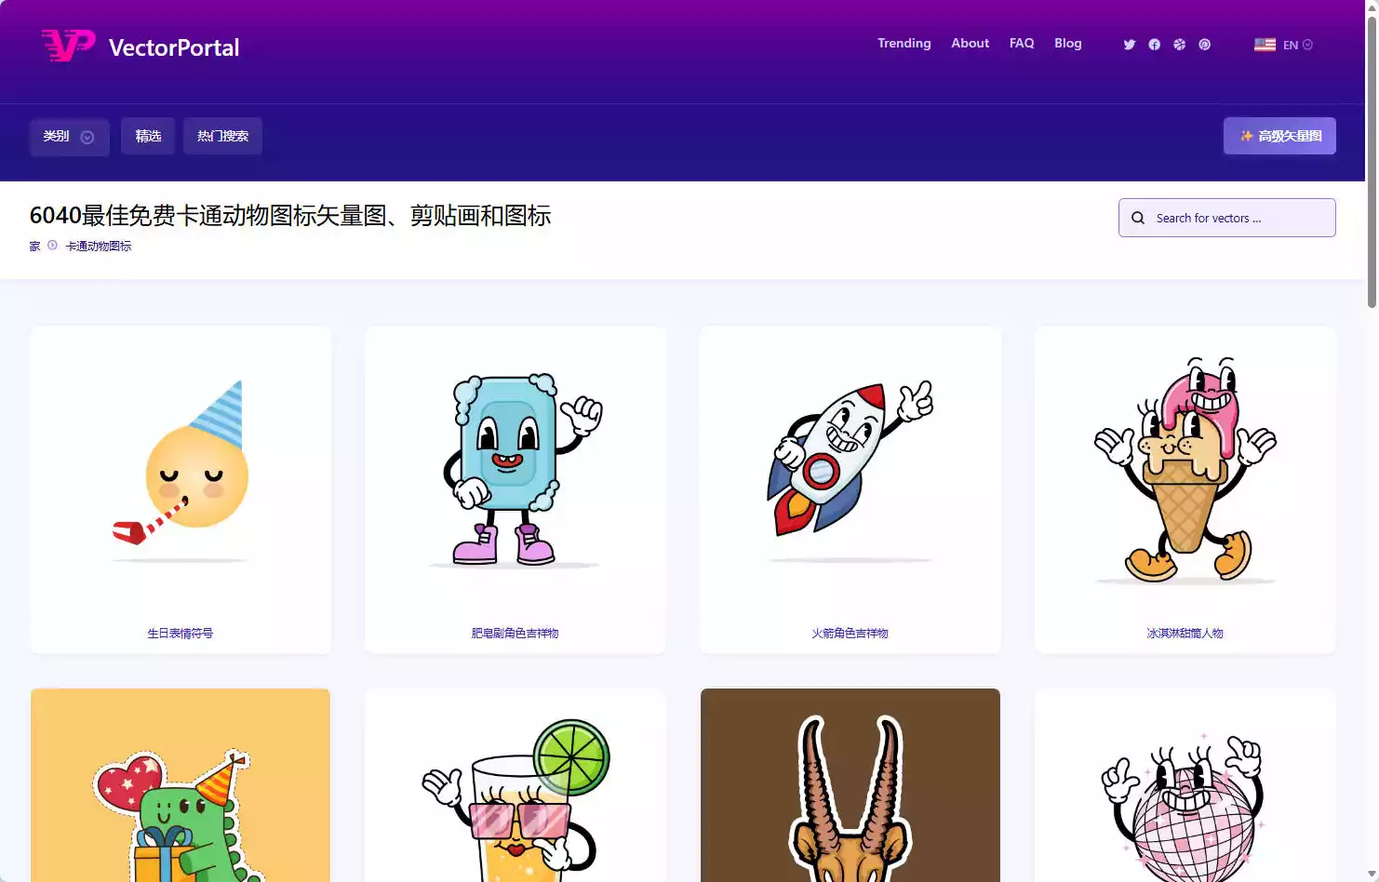
Task: Click the 6040最佳免费卡通动物图标 page heading
Action: (x=290, y=216)
